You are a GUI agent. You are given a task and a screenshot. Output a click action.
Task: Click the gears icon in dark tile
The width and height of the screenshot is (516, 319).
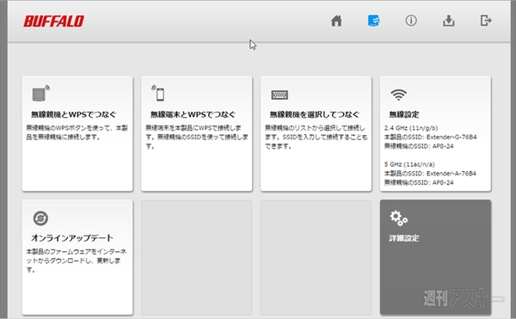coord(398,218)
